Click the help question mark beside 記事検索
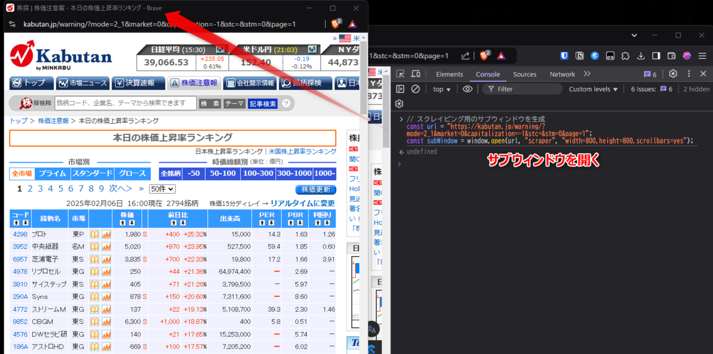 tap(286, 103)
